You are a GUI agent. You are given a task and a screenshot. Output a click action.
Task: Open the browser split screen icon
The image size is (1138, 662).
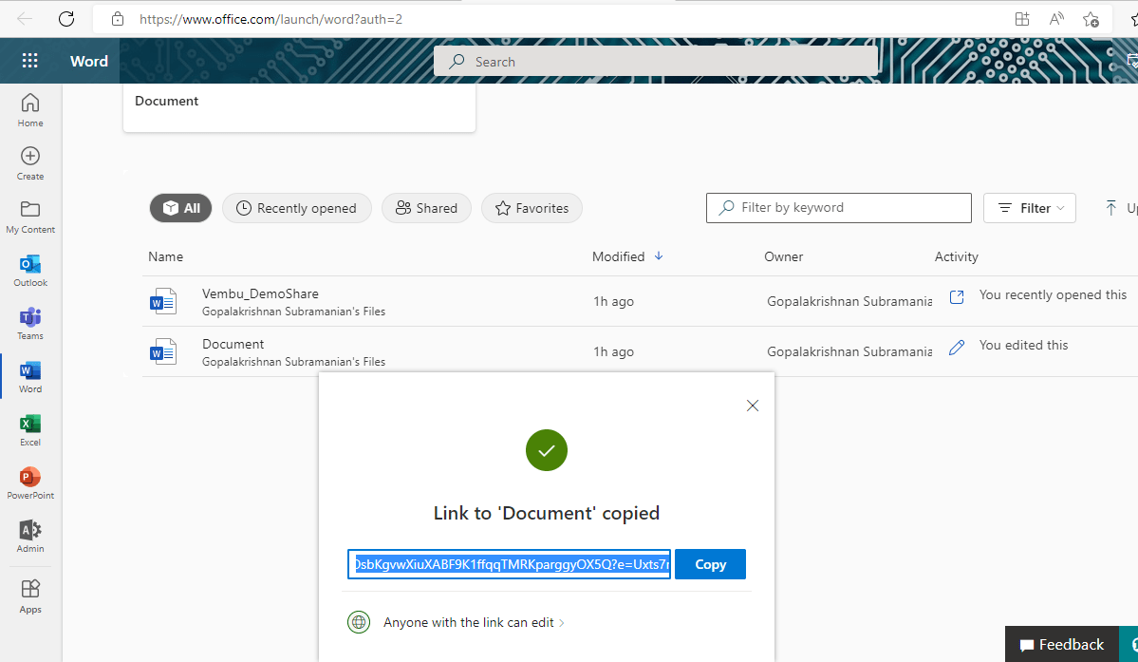[1022, 19]
